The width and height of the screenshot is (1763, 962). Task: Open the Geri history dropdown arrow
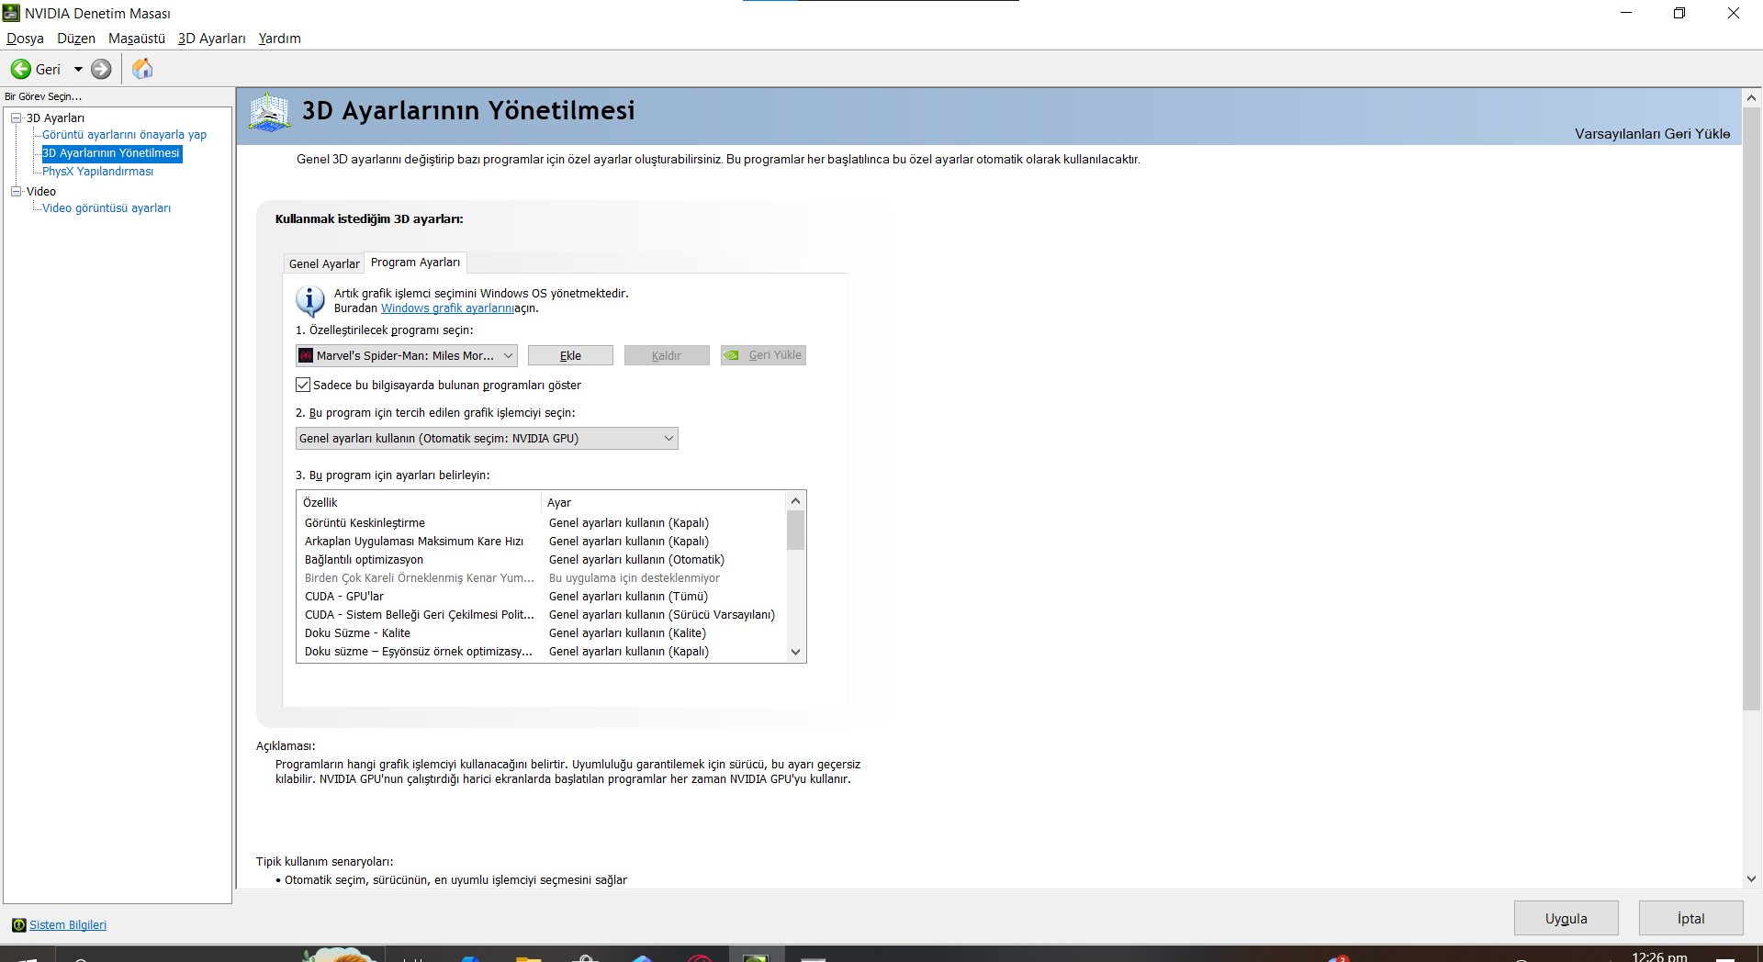[78, 69]
